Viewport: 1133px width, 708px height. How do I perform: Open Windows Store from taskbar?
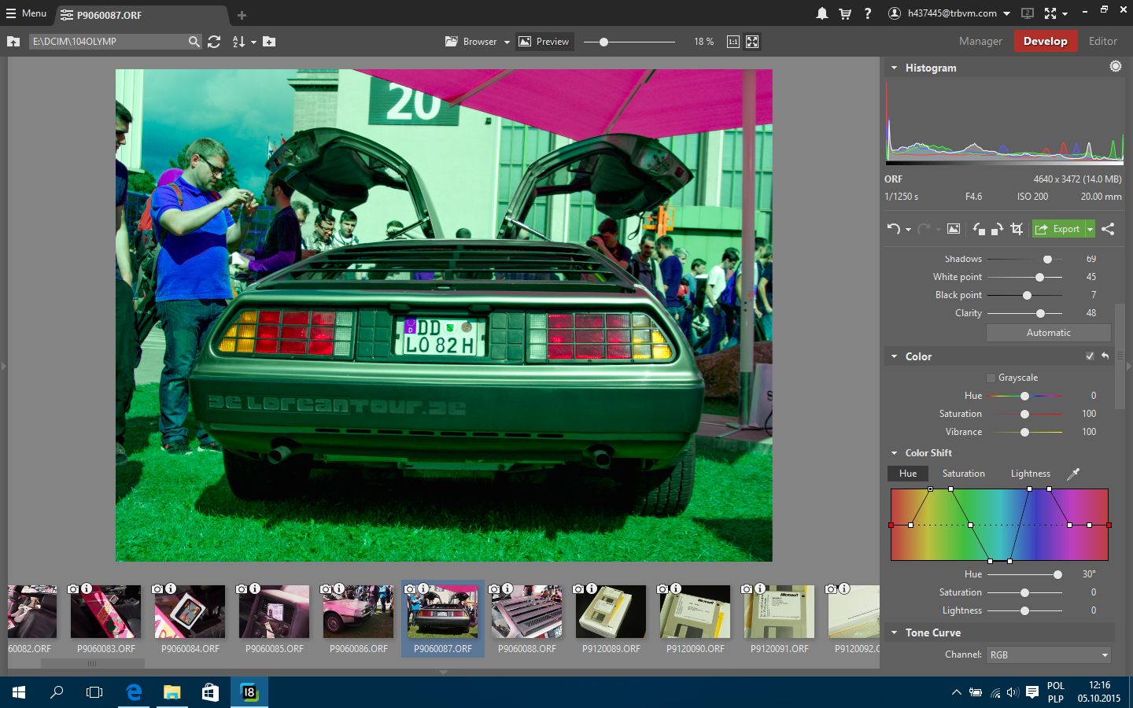(210, 692)
